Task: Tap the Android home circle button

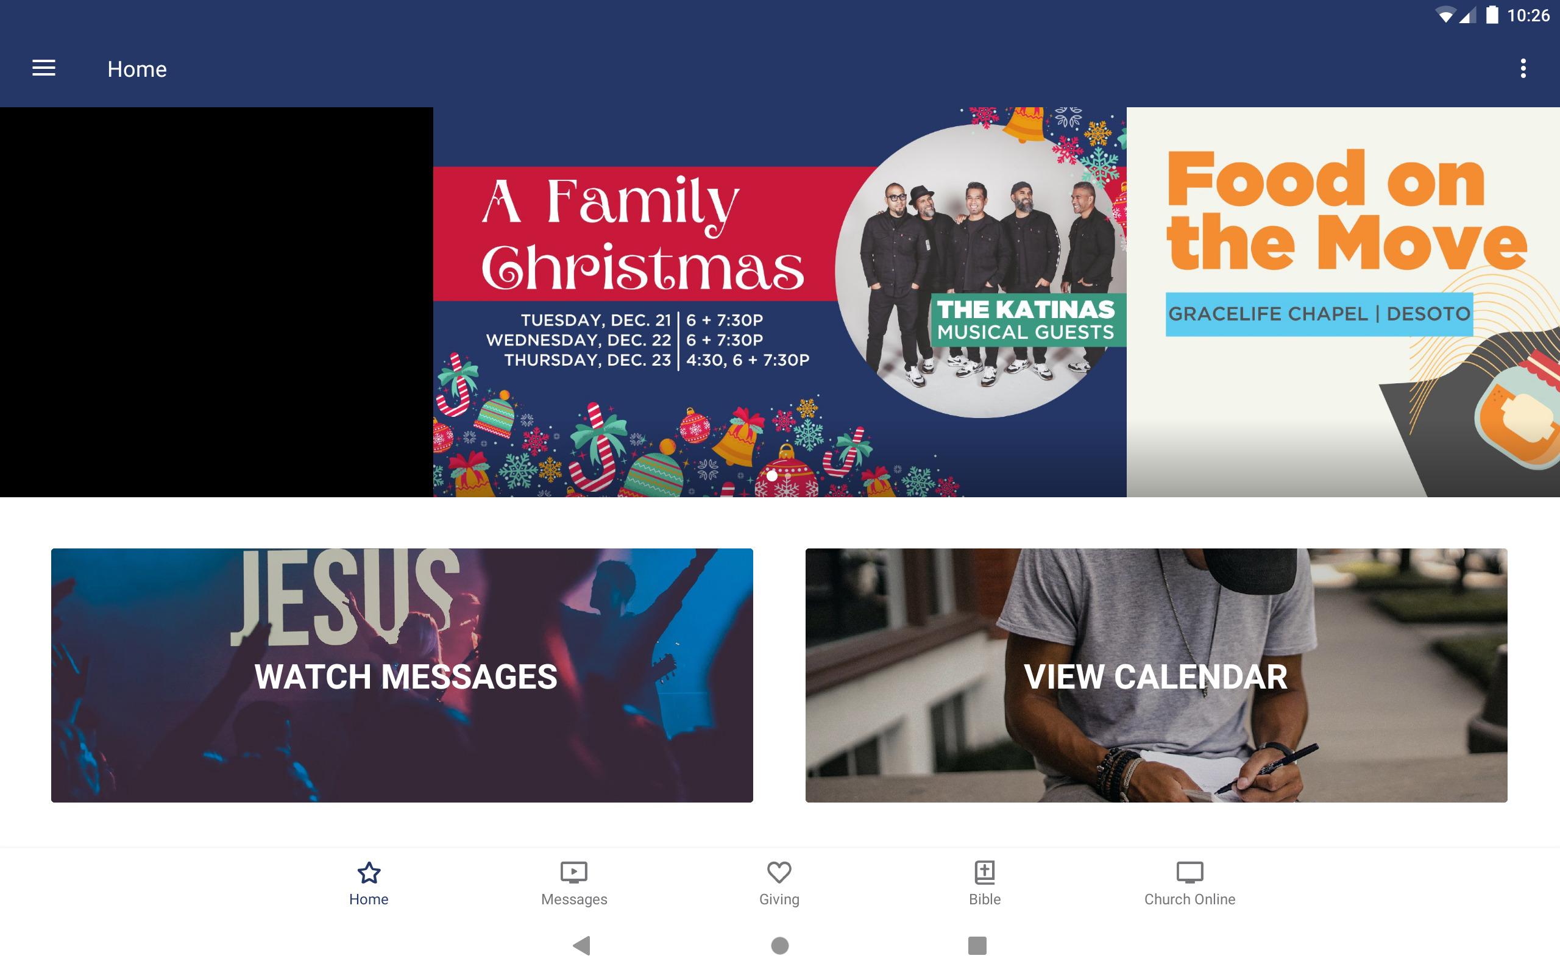Action: [x=780, y=945]
